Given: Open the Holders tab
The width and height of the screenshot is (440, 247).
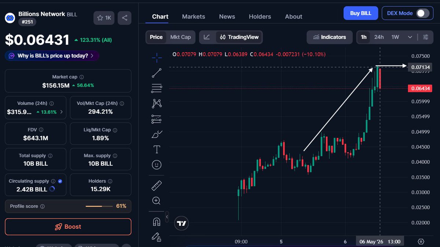Looking at the screenshot, I should point(260,16).
